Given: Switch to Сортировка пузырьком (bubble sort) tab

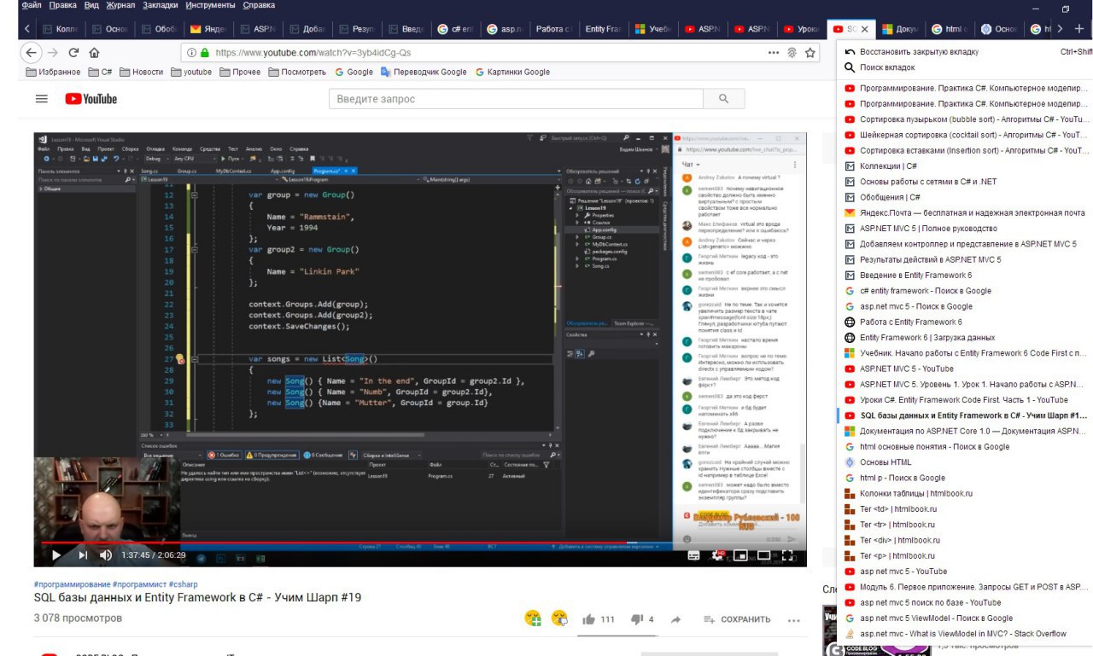Looking at the screenshot, I should point(965,119).
